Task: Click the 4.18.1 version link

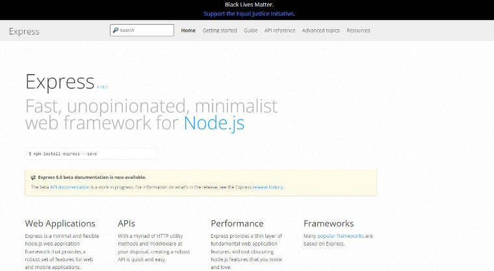Action: click(102, 87)
